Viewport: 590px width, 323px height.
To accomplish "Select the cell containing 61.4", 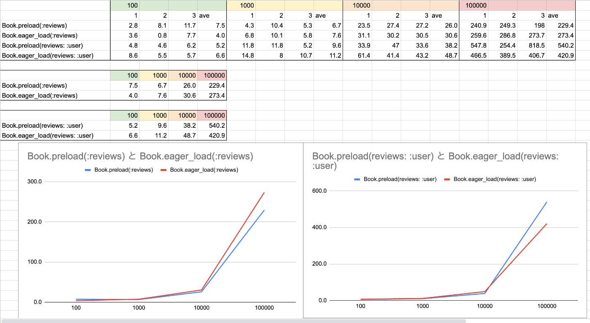I will (357, 56).
